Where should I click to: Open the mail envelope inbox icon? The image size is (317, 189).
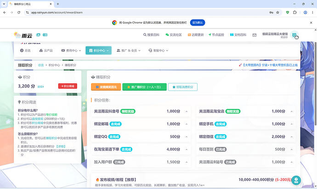pos(255,35)
